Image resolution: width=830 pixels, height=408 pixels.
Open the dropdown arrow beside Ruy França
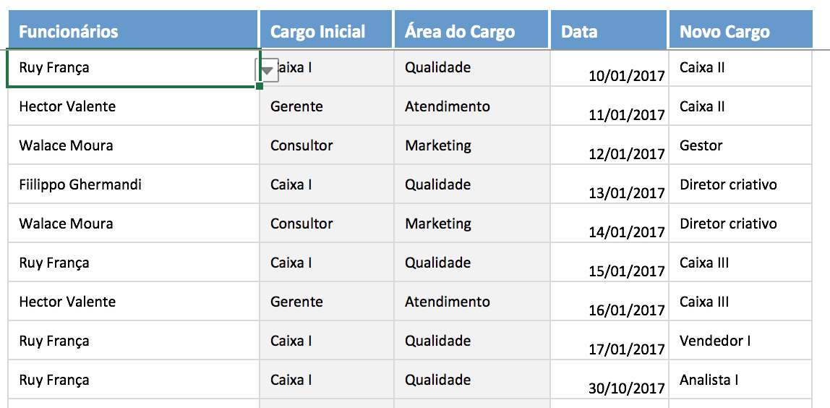point(268,71)
